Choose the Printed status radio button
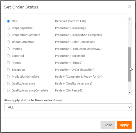This screenshot has height=133, width=136. coord(8,63)
